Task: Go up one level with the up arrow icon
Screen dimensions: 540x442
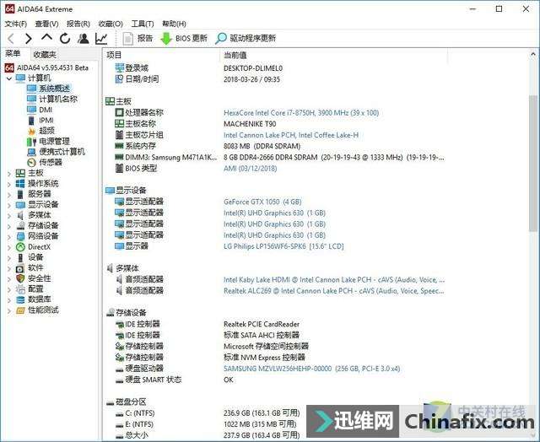Action: [x=46, y=38]
